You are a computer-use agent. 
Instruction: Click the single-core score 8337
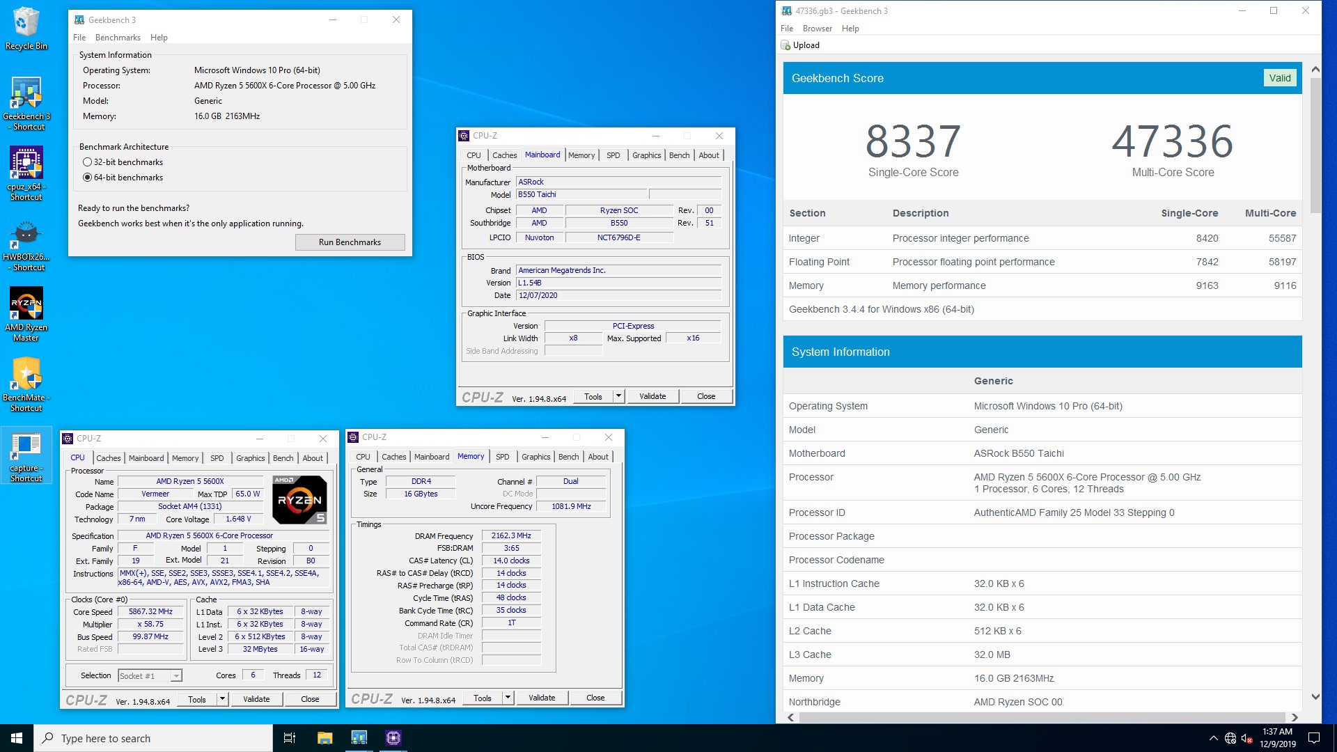913,141
